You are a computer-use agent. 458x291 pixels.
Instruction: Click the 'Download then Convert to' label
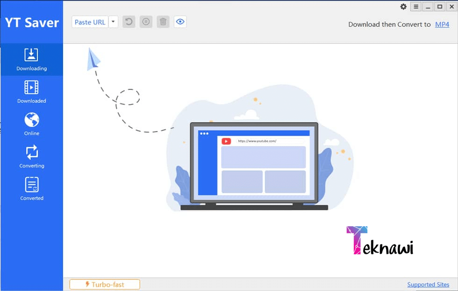pos(389,25)
